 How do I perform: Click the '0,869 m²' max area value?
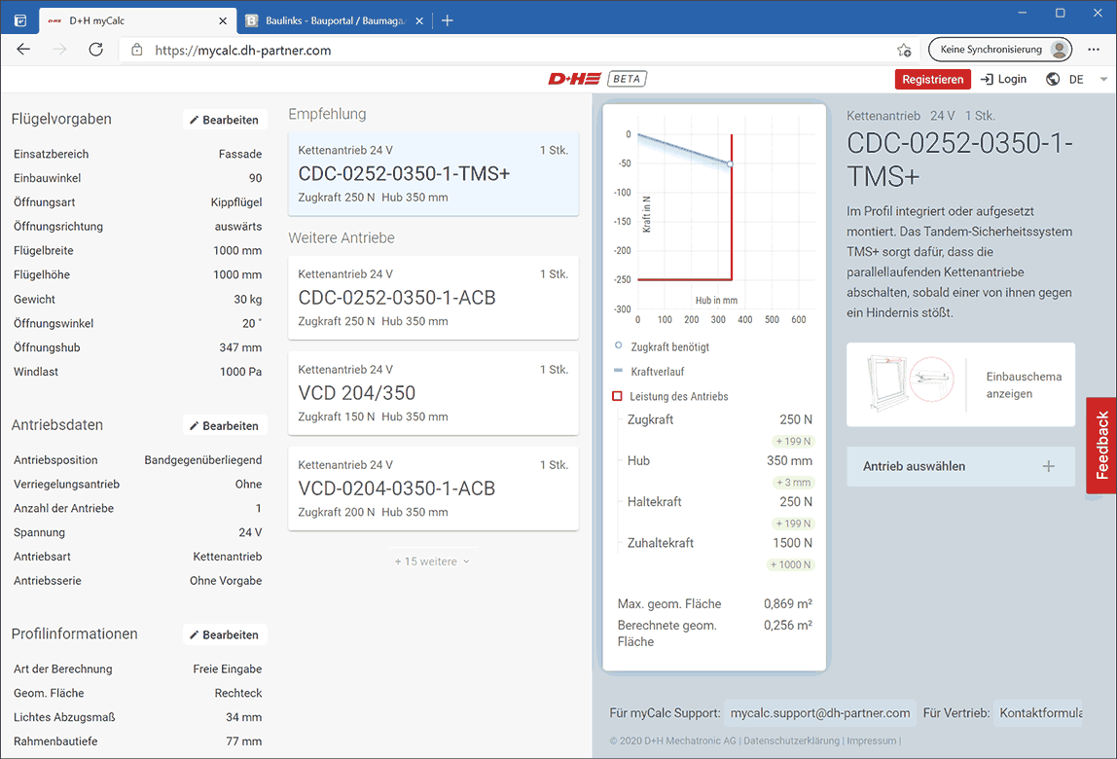788,603
